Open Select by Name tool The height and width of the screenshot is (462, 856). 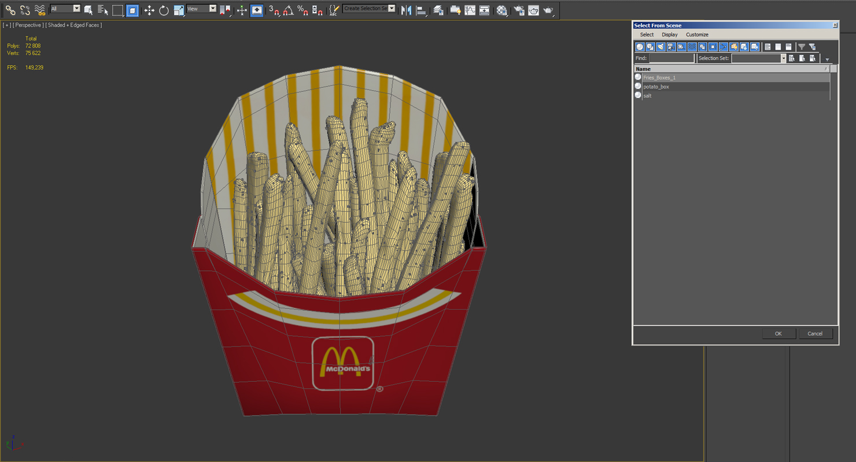click(x=103, y=10)
